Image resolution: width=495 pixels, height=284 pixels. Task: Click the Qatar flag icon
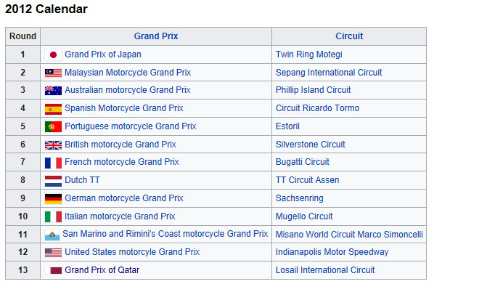[53, 270]
